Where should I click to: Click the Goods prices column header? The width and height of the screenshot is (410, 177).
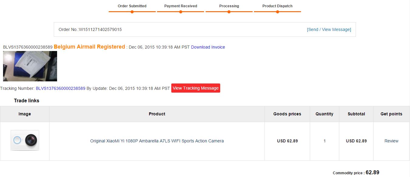287,114
